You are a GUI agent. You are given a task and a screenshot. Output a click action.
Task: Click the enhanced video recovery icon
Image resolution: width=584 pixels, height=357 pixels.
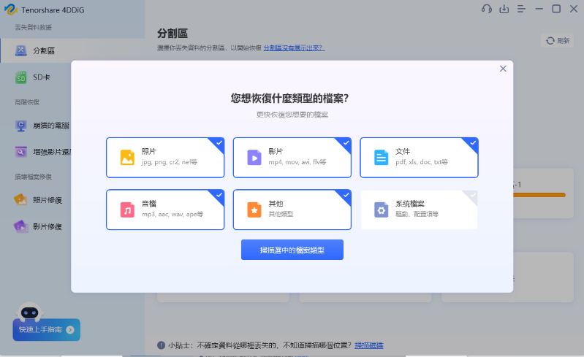(21, 152)
